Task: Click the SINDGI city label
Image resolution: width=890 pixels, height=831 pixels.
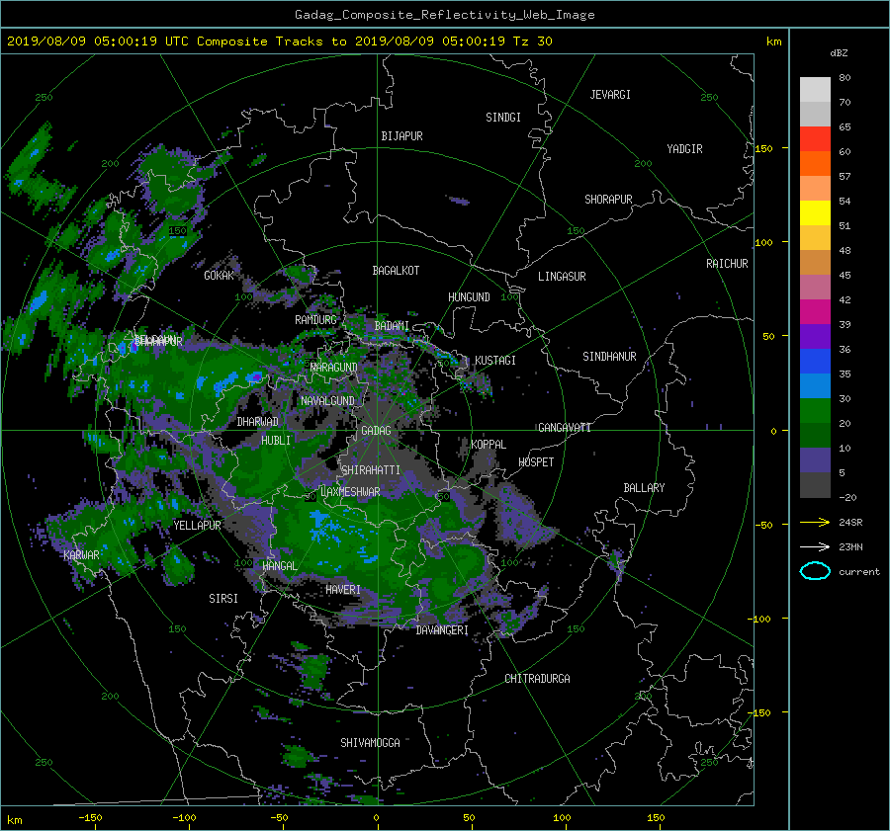Action: [x=503, y=118]
